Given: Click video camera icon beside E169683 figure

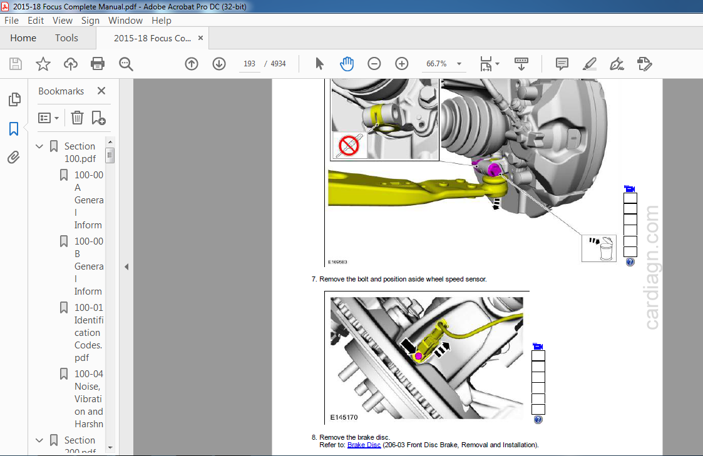Looking at the screenshot, I should pyautogui.click(x=630, y=188).
